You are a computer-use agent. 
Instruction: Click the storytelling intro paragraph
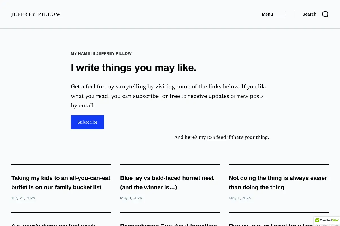(169, 96)
